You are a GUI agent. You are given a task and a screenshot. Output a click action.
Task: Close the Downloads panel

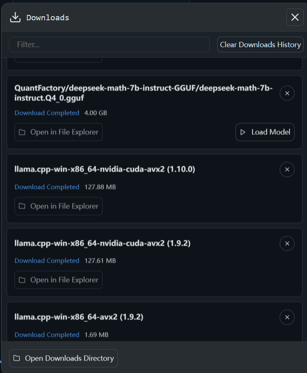[295, 17]
